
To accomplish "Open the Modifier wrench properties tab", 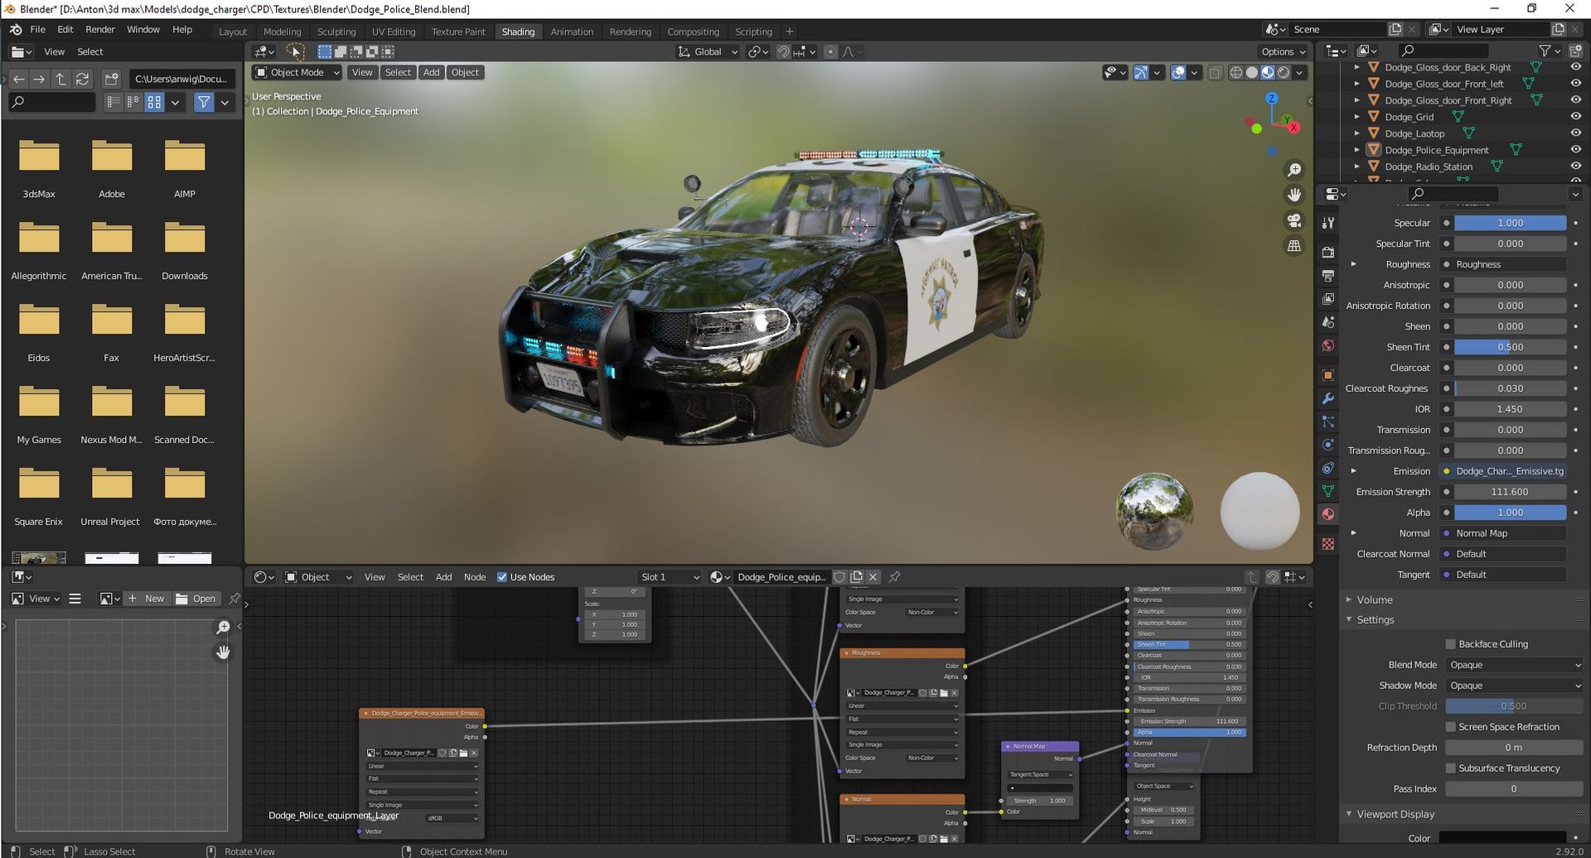I will pos(1328,398).
